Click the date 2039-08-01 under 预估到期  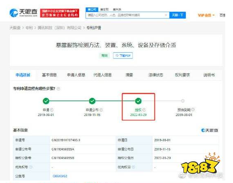[184, 115]
